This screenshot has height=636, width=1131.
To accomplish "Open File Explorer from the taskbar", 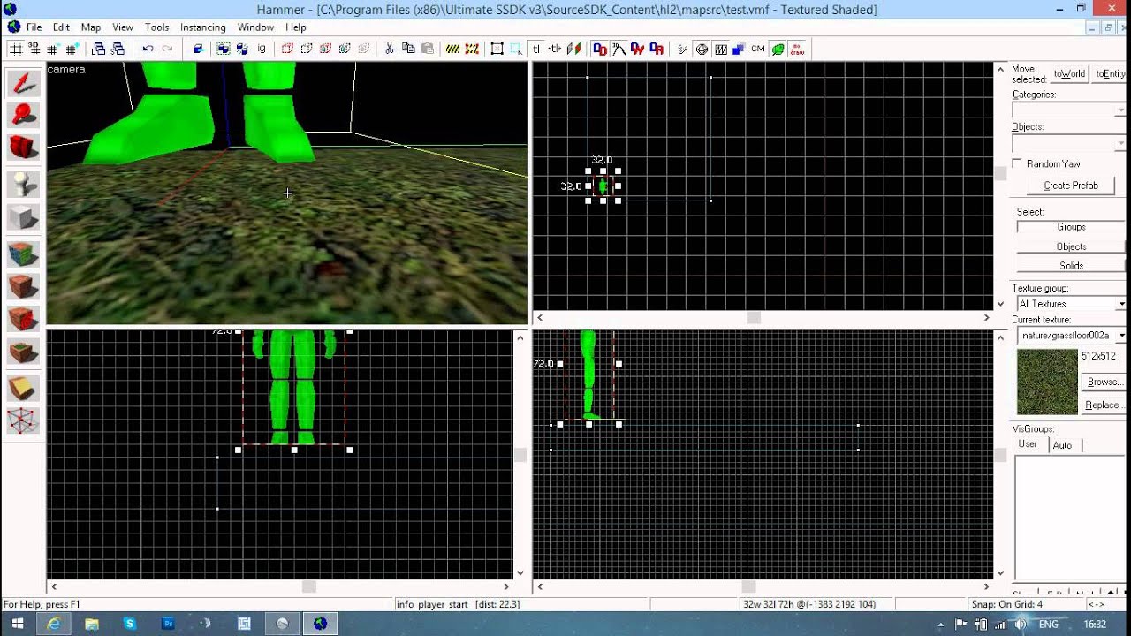I will [x=92, y=624].
